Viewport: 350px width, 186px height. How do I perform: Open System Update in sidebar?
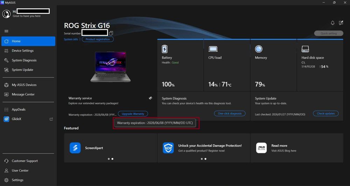pyautogui.click(x=28, y=70)
